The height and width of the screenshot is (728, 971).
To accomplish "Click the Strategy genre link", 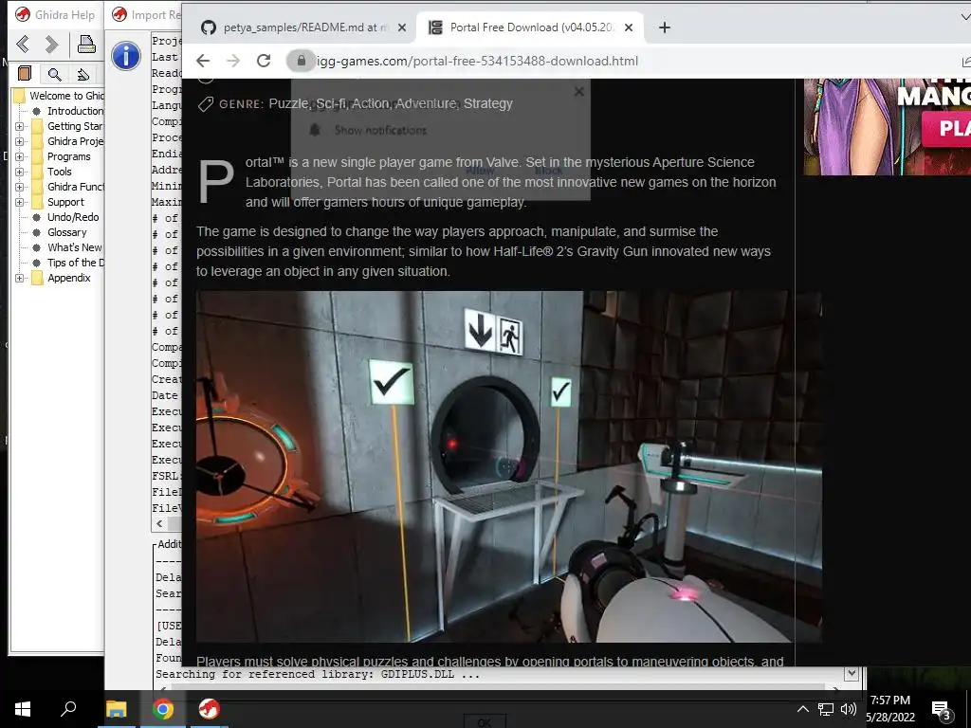I will pyautogui.click(x=488, y=103).
